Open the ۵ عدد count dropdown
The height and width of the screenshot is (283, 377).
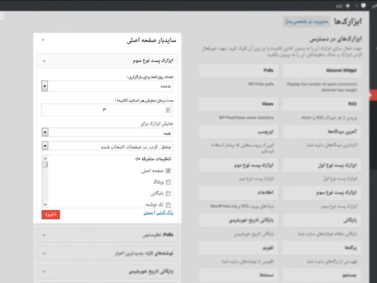(45, 86)
